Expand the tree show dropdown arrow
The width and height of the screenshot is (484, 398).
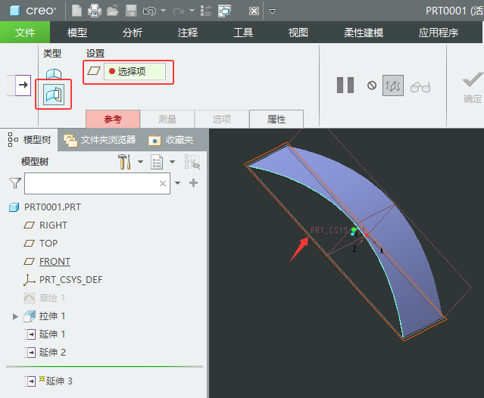[173, 161]
